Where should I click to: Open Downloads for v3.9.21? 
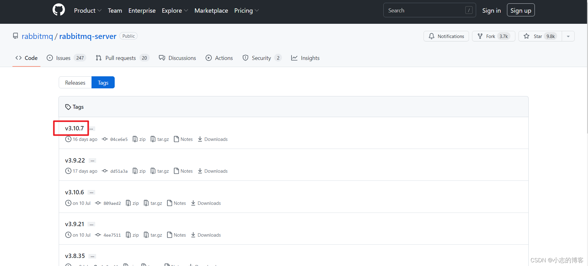[x=206, y=235]
